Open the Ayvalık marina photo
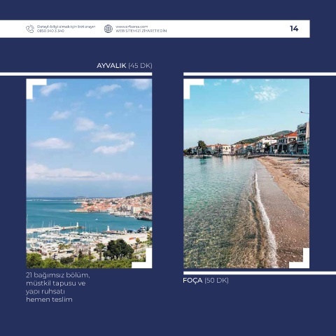The width and height of the screenshot is (336, 336). [89, 174]
